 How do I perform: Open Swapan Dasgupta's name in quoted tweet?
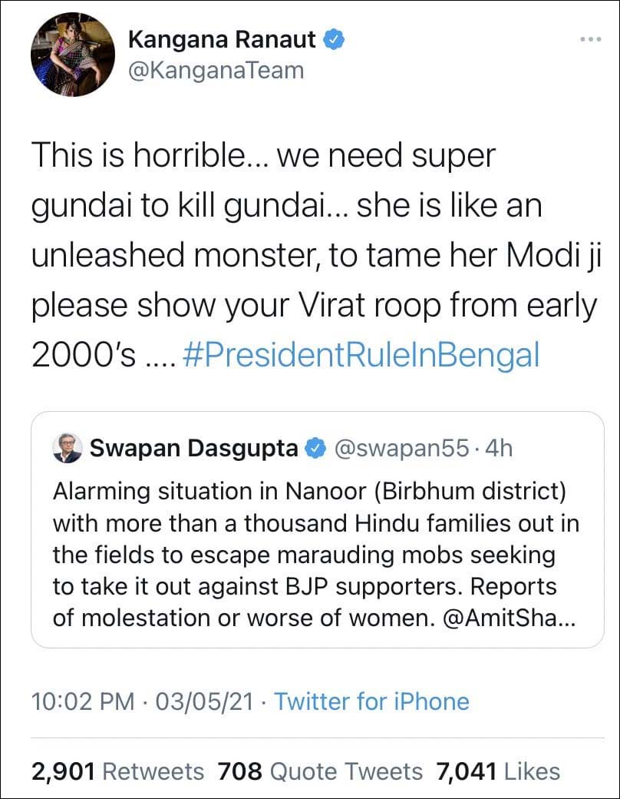(x=194, y=449)
